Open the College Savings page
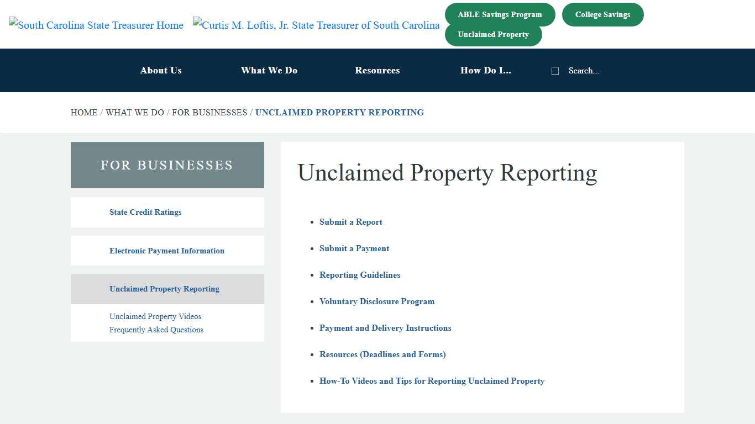The height and width of the screenshot is (424, 755). coord(602,14)
